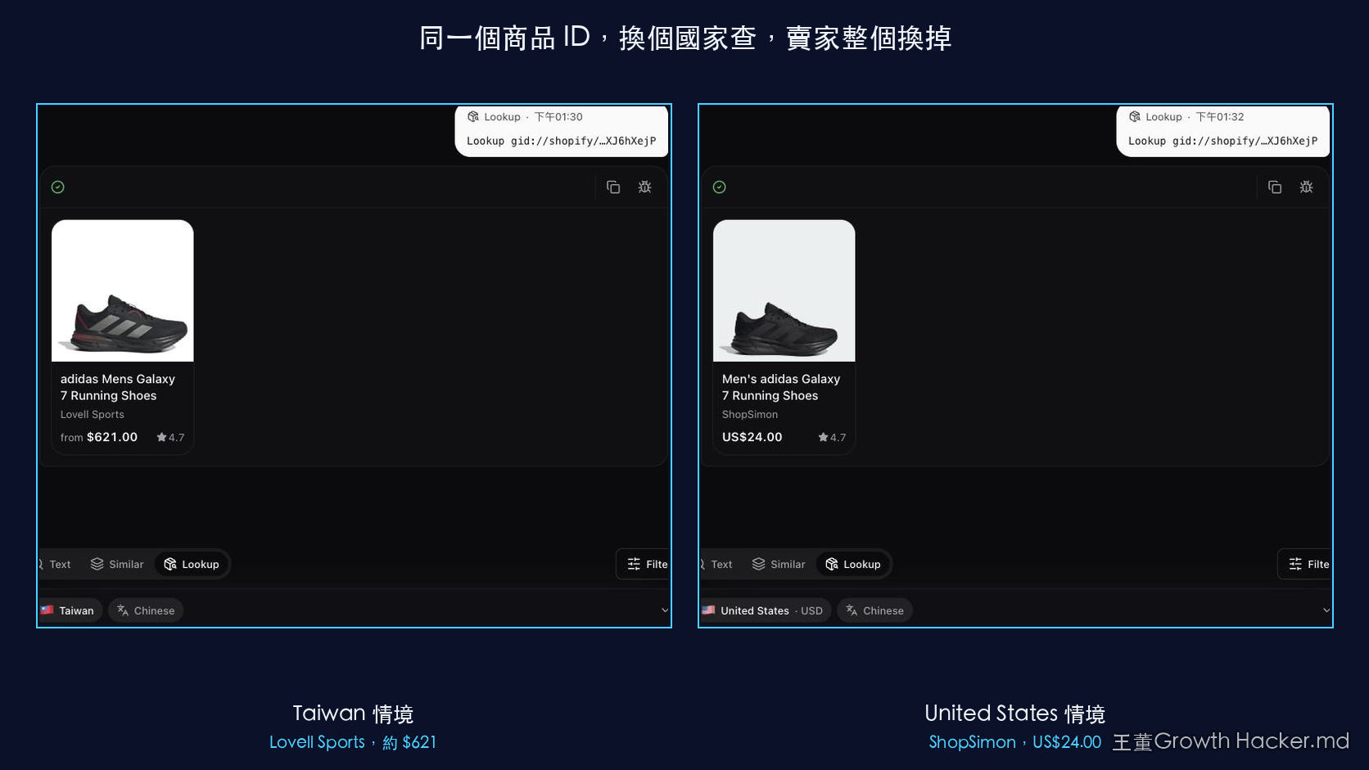Select Text tab in Taiwan panel
Viewport: 1369px width, 770px height.
tap(57, 565)
